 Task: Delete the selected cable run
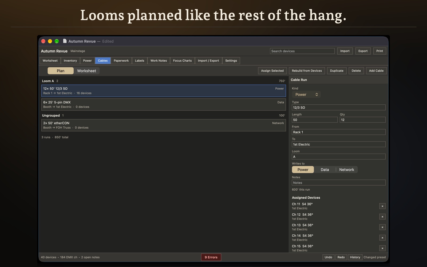(356, 71)
